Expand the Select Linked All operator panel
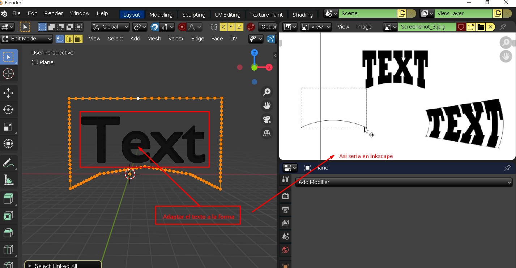 pyautogui.click(x=63, y=265)
